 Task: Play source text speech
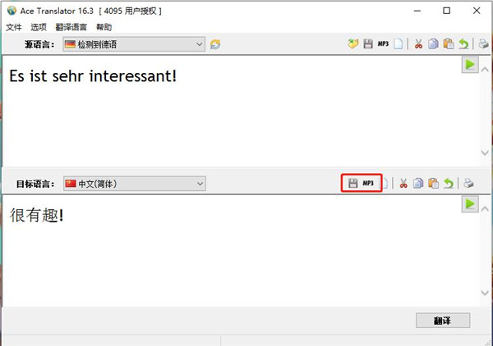[470, 65]
